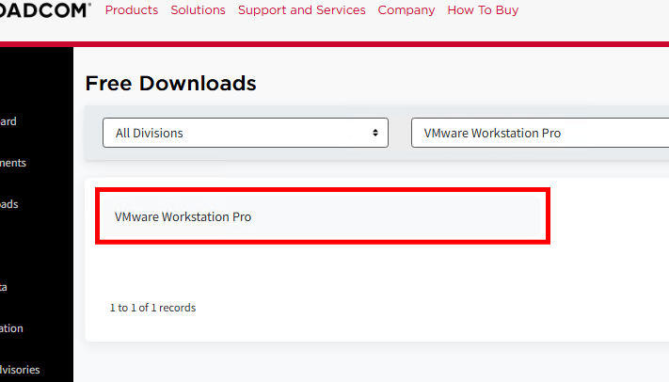Image resolution: width=669 pixels, height=382 pixels.
Task: Click the up-down arrow on All Divisions selector
Action: [375, 133]
